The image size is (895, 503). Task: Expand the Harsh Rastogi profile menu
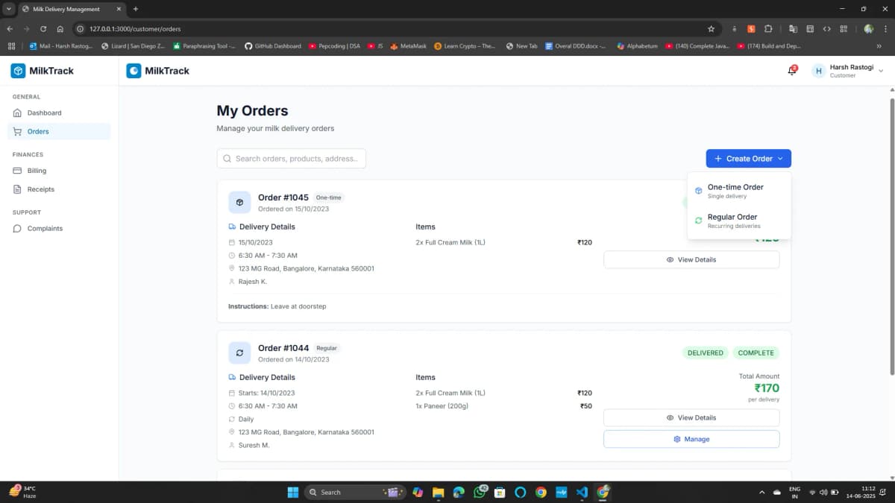(x=847, y=71)
